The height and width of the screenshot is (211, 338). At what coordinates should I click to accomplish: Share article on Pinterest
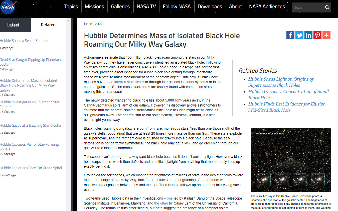coord(317,35)
